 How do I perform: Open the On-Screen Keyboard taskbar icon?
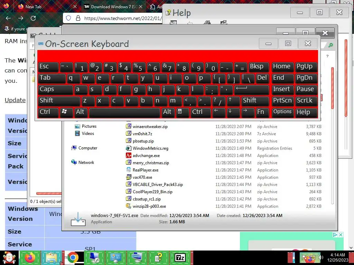pos(137,257)
